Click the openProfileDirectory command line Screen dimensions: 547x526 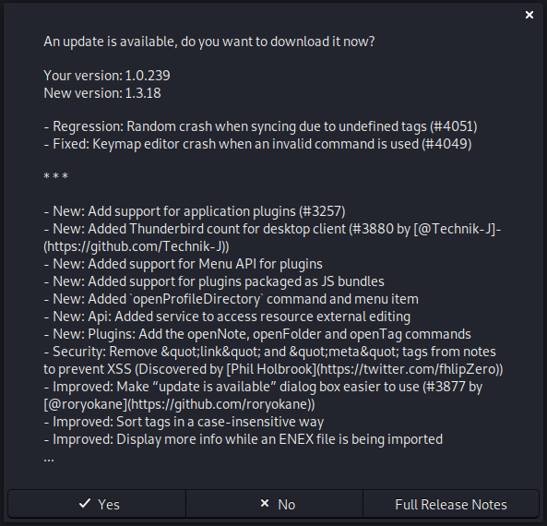point(231,299)
